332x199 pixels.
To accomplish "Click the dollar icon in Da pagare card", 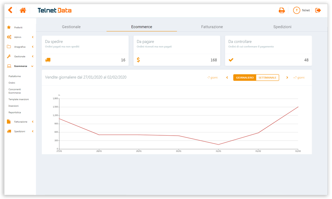I will pyautogui.click(x=138, y=60).
